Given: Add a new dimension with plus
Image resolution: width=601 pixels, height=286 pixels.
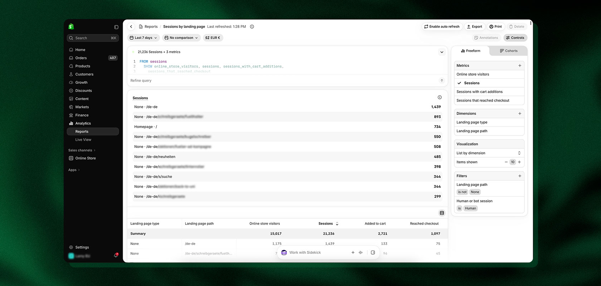Looking at the screenshot, I should click(520, 113).
